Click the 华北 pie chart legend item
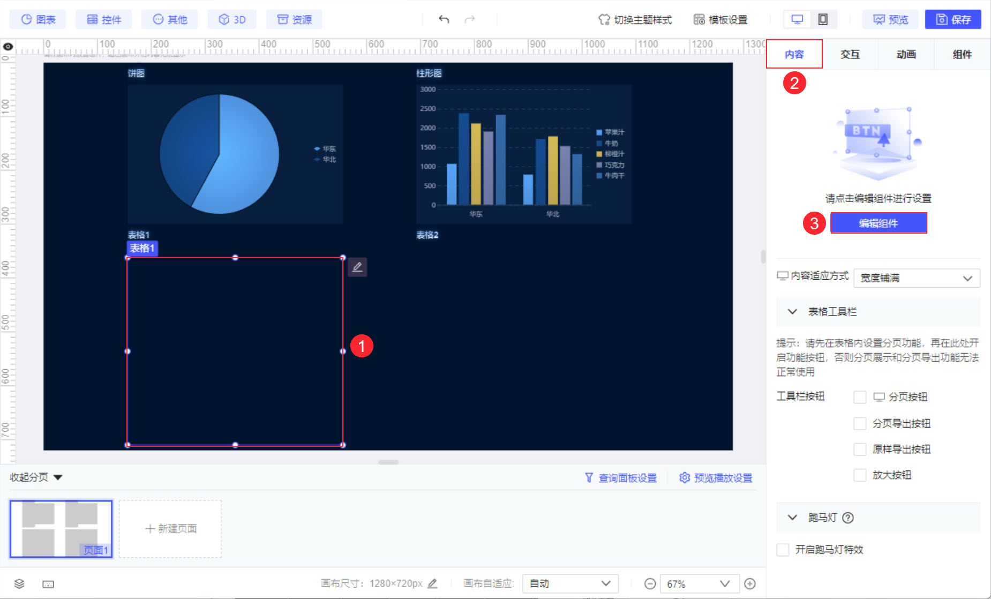 [325, 159]
